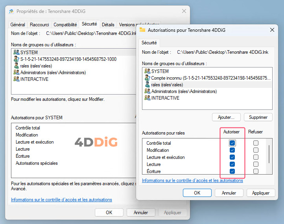The width and height of the screenshot is (284, 224).
Task: Select rales (rales\rales) in the Propriétés list
Action: click(x=74, y=66)
